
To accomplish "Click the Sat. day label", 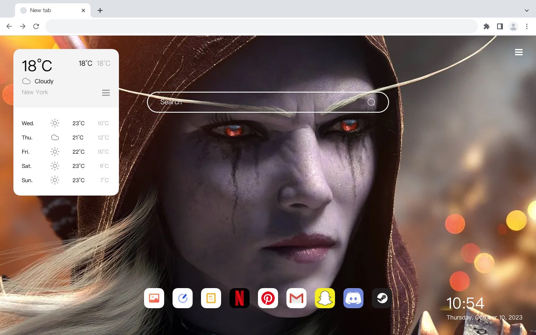I will pyautogui.click(x=27, y=166).
